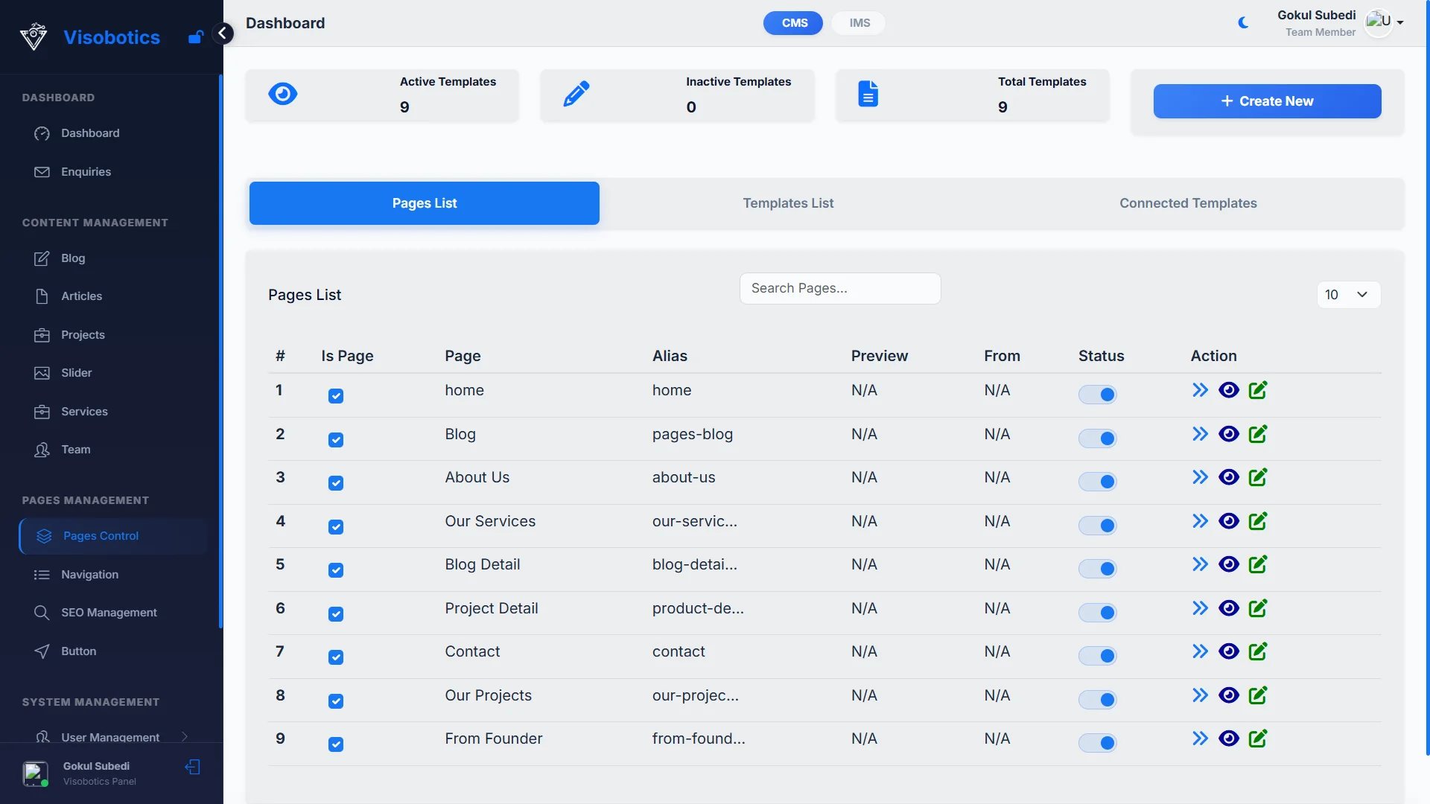Click edit icon for home page row
Viewport: 1430px width, 804px height.
(x=1258, y=390)
